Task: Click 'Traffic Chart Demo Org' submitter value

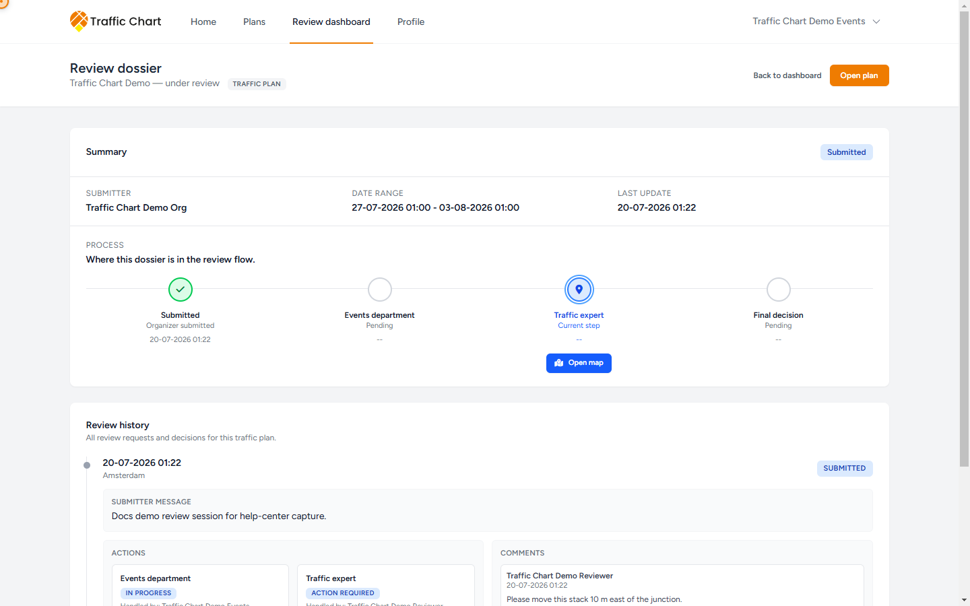Action: pyautogui.click(x=137, y=207)
